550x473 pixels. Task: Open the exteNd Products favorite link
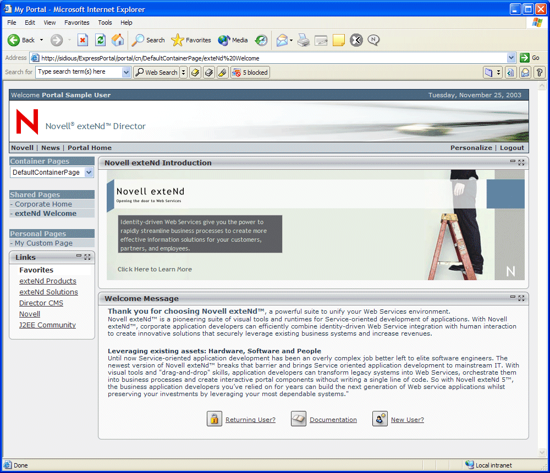click(48, 281)
